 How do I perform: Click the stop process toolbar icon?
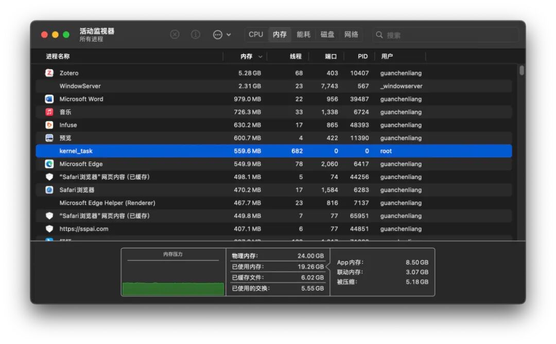(x=175, y=34)
